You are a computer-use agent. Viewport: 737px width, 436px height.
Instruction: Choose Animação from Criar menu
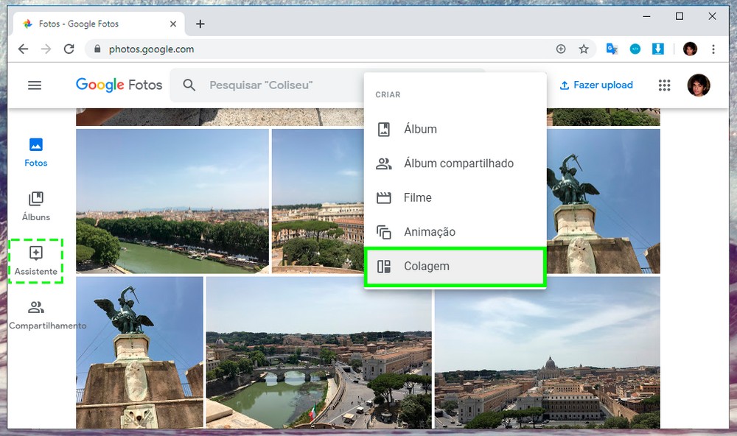tap(455, 231)
